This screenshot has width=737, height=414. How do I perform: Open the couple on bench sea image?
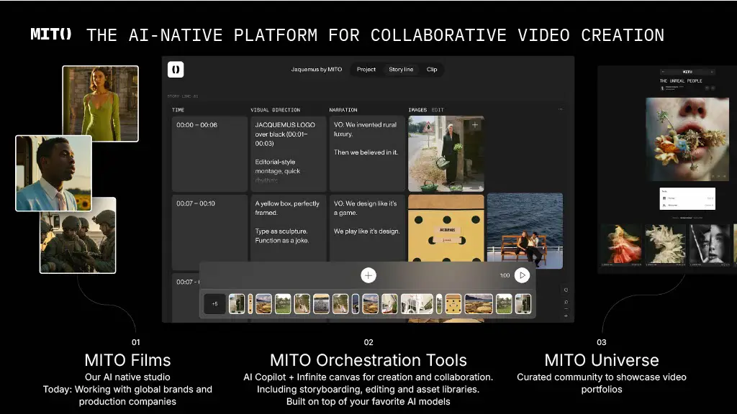[x=525, y=231]
